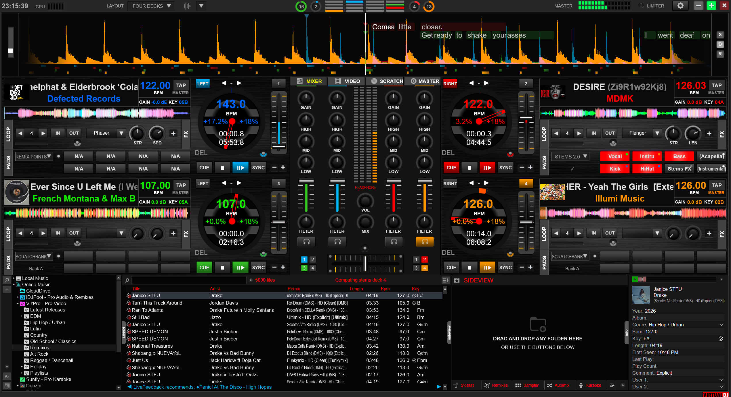Click the green CUE button on deck 3

point(204,268)
